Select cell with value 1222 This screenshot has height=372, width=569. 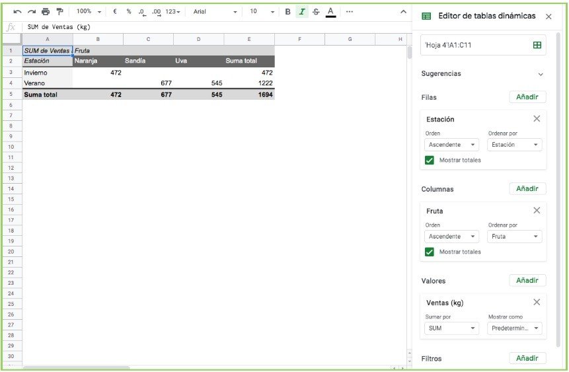(249, 83)
